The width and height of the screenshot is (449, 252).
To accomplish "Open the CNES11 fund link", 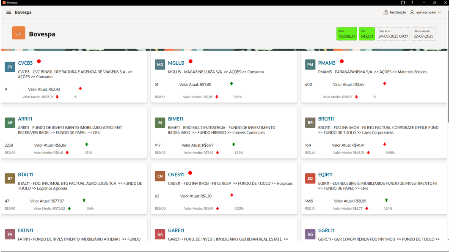I will (176, 175).
